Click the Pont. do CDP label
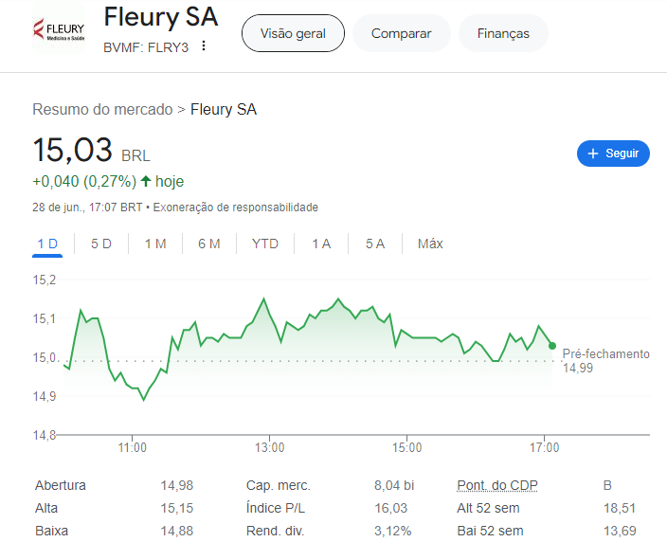This screenshot has height=542, width=667. pyautogui.click(x=497, y=485)
